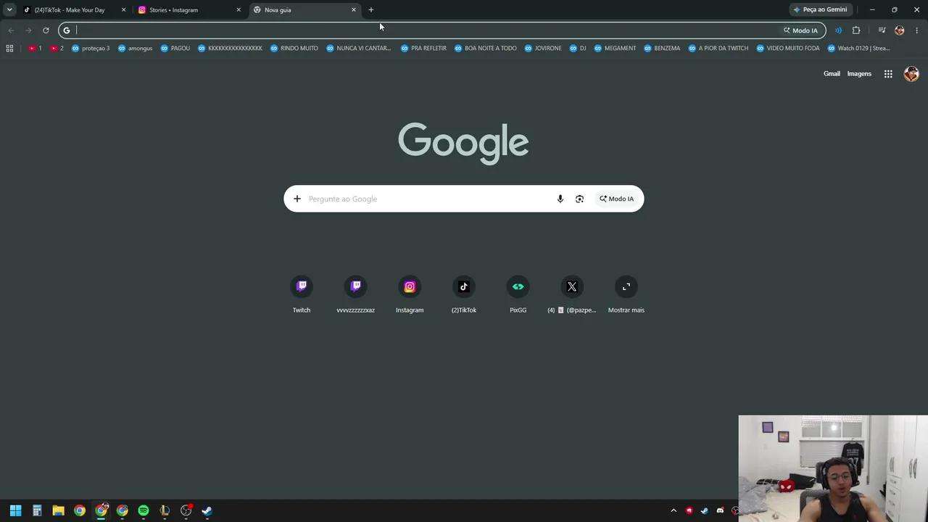928x522 pixels.
Task: Open the Apps grid in bookmarks bar
Action: (x=9, y=49)
